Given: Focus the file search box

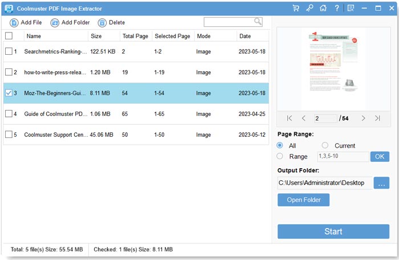Looking at the screenshot, I should pos(233,22).
